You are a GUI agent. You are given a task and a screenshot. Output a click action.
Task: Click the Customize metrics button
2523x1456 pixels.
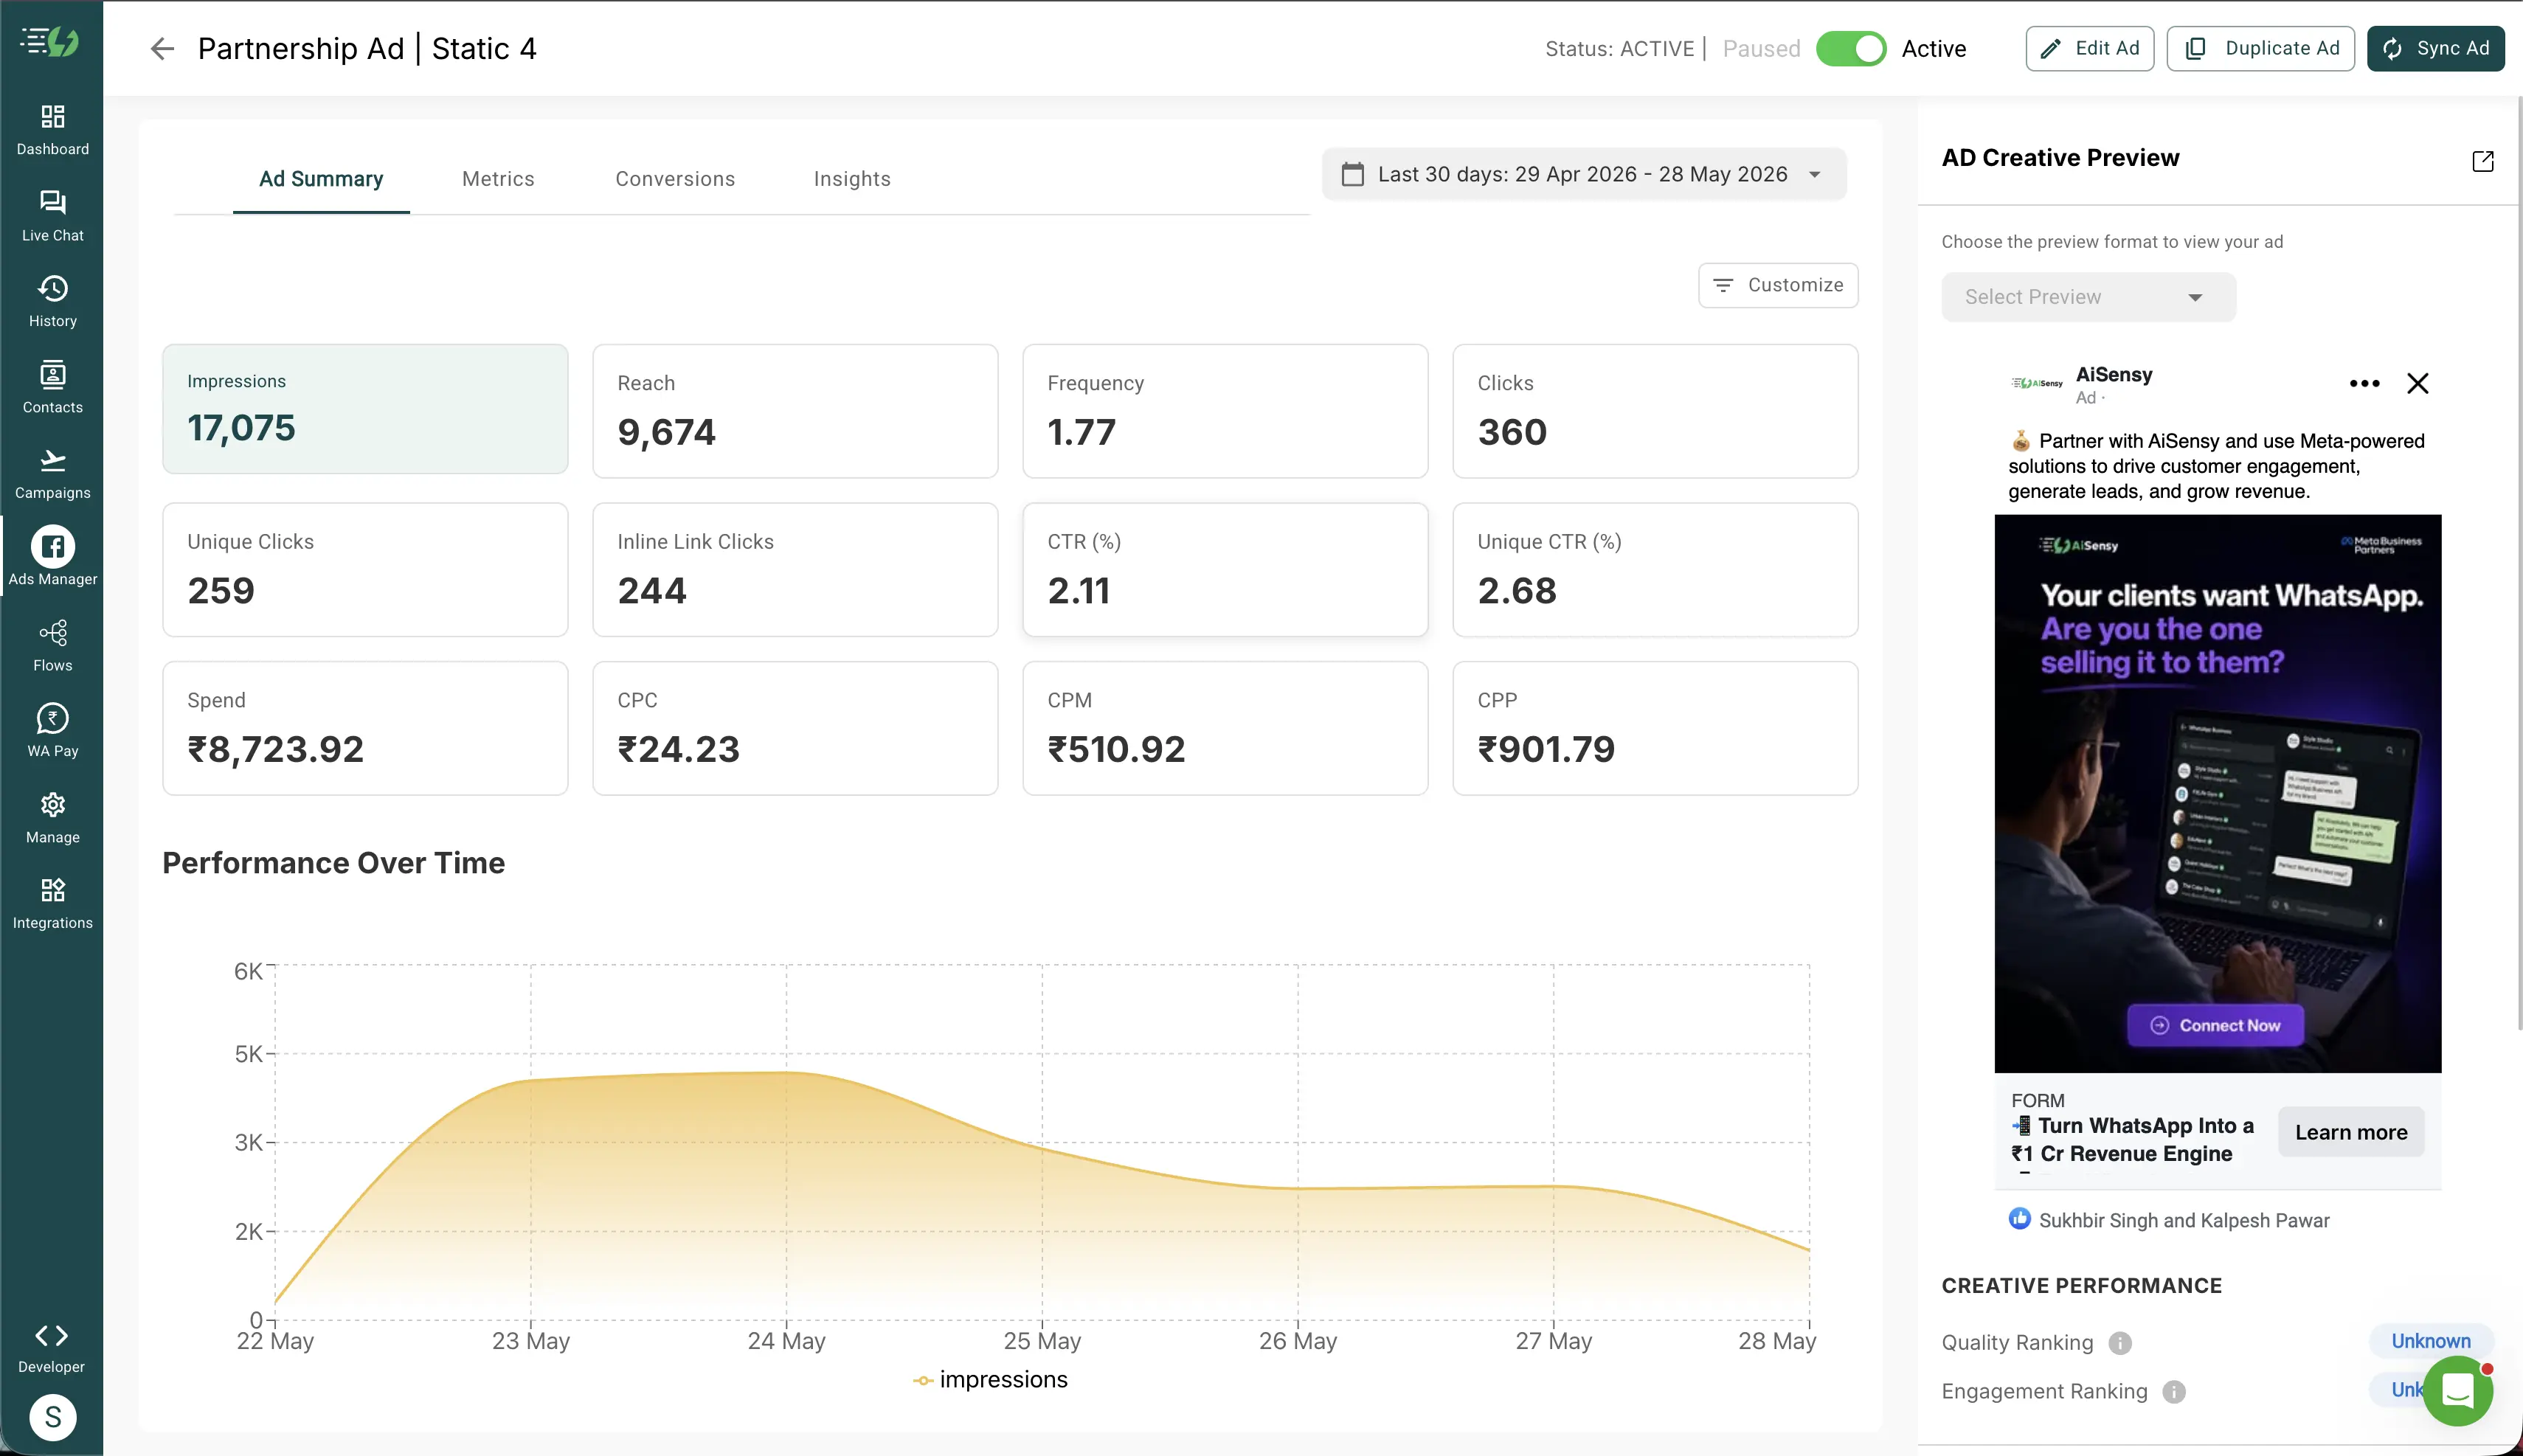coord(1777,285)
